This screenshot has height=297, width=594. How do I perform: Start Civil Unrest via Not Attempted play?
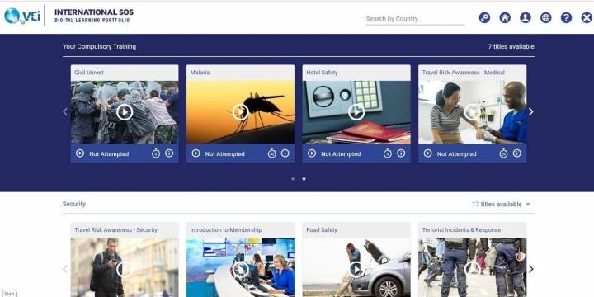79,153
